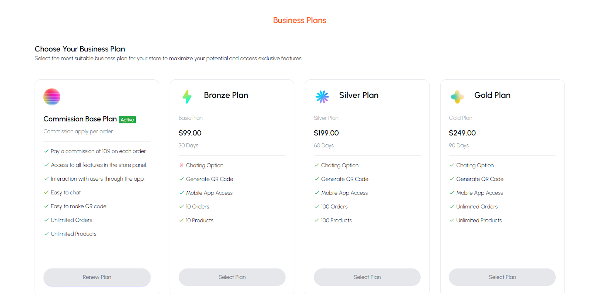Click the Bronze Plan heading
This screenshot has width=592, height=294.
coord(226,95)
